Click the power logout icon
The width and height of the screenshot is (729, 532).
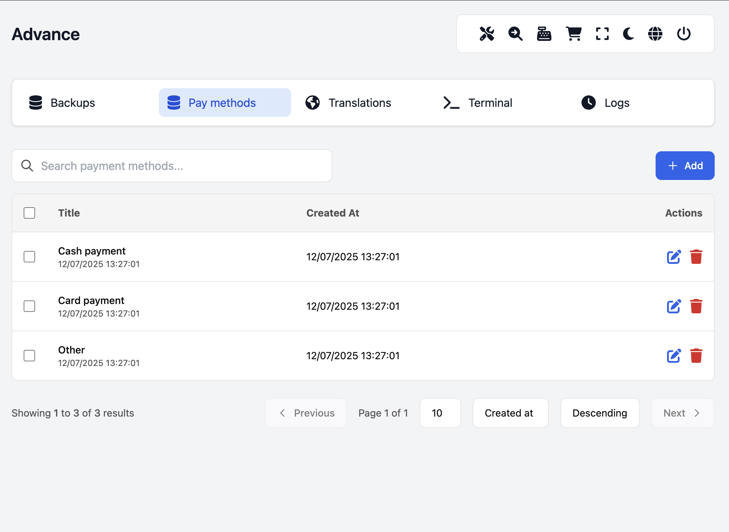coord(684,34)
